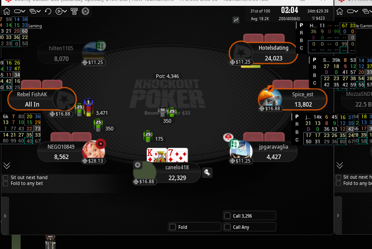Viewport: 372px width, 249px height.
Task: Open the cashier icon in toolbar
Action: (x=74, y=11)
